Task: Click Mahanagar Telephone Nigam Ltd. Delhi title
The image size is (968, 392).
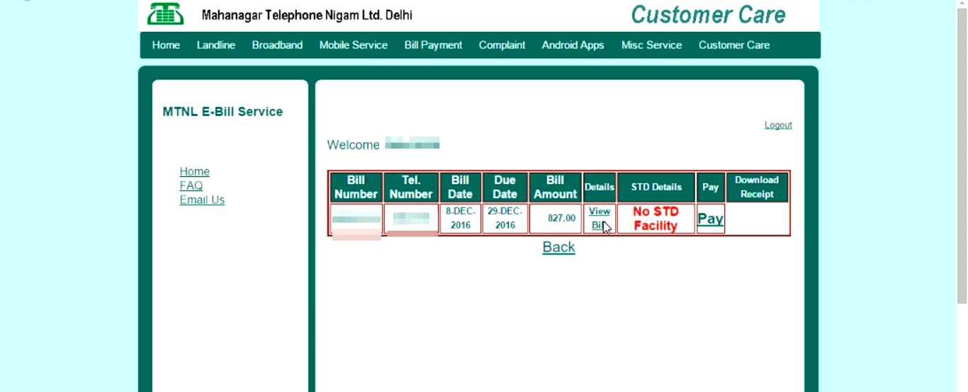Action: (x=307, y=15)
